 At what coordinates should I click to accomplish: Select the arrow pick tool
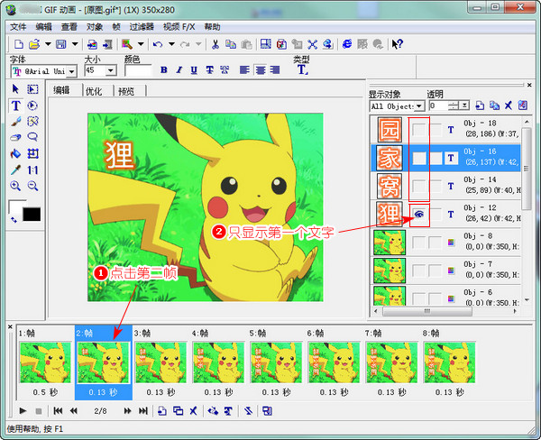tap(15, 89)
